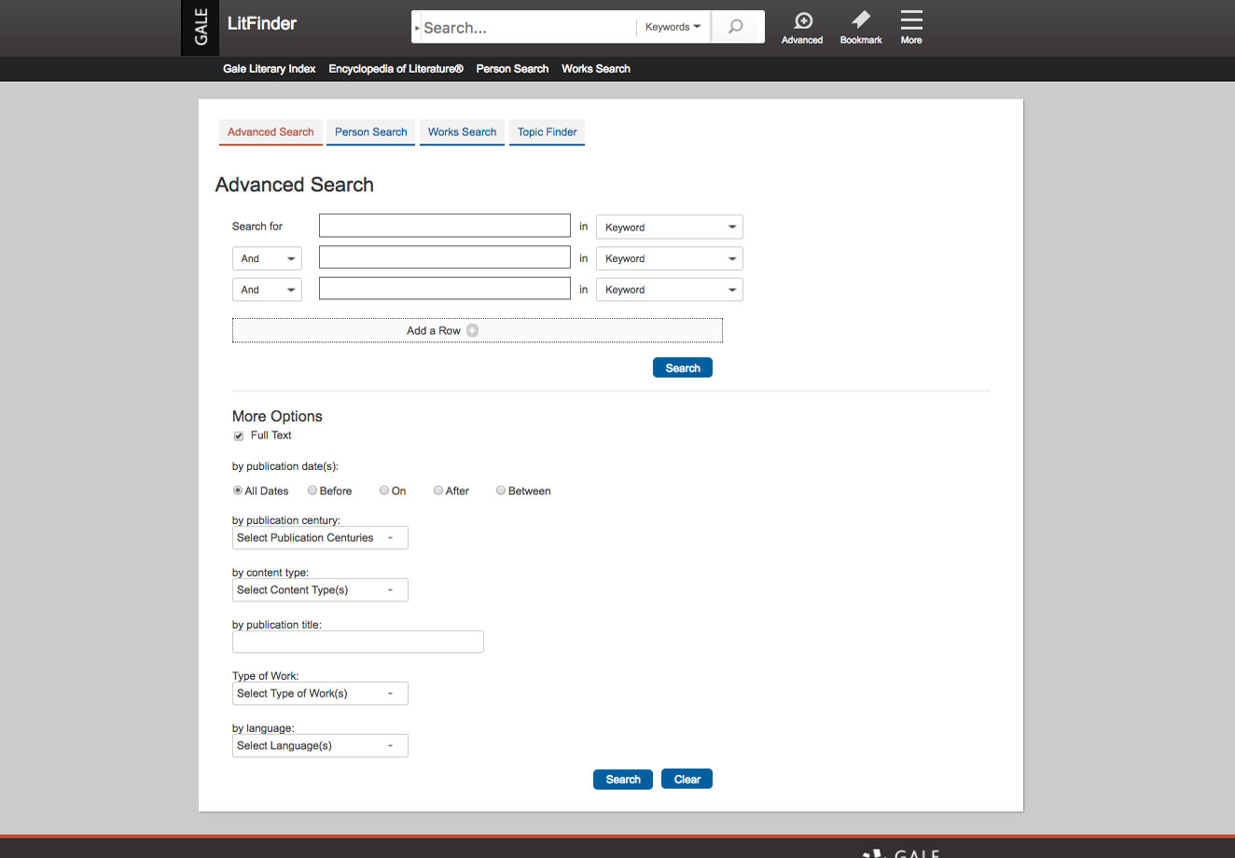Screen dimensions: 1235x858
Task: Switch to the Topic Finder tab
Action: [x=548, y=131]
